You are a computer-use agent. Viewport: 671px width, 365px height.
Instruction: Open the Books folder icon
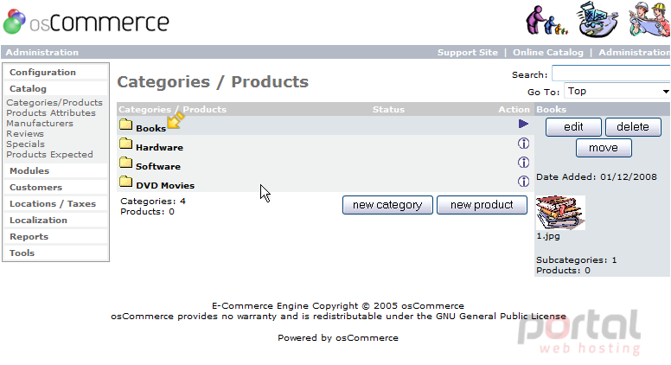point(126,125)
